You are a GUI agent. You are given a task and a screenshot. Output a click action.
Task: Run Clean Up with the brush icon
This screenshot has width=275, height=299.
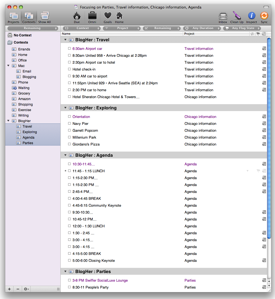pyautogui.click(x=237, y=18)
